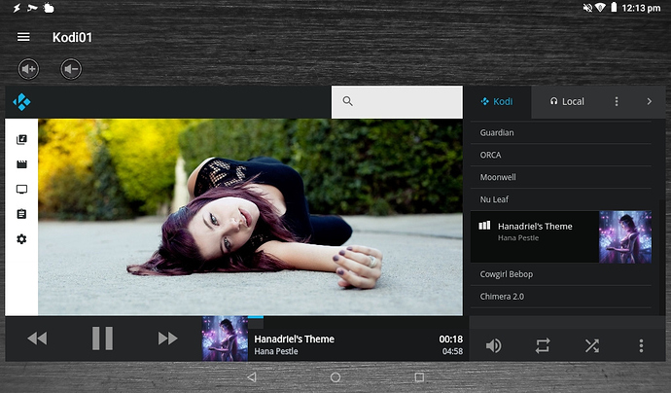671x393 pixels.
Task: Open the music library sidebar icon
Action: click(21, 139)
